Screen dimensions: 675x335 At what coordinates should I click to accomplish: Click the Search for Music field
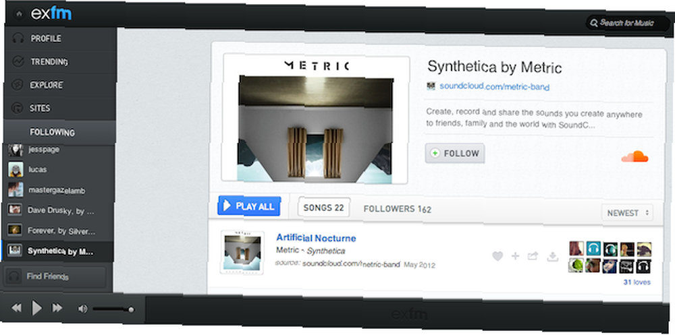pos(626,23)
